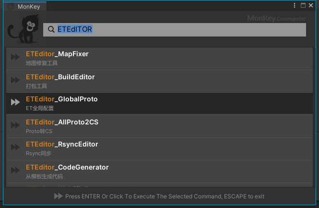This screenshot has height=208, width=319.
Task: Click the ETEdITOR search text field
Action: (174, 30)
